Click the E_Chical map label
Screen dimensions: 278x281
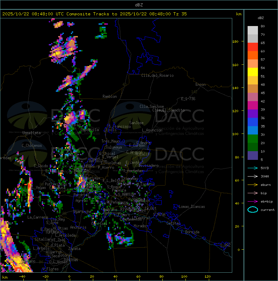coord(107,154)
